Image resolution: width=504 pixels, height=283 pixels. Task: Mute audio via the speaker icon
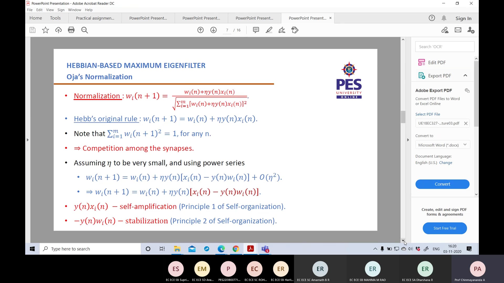tap(410, 249)
